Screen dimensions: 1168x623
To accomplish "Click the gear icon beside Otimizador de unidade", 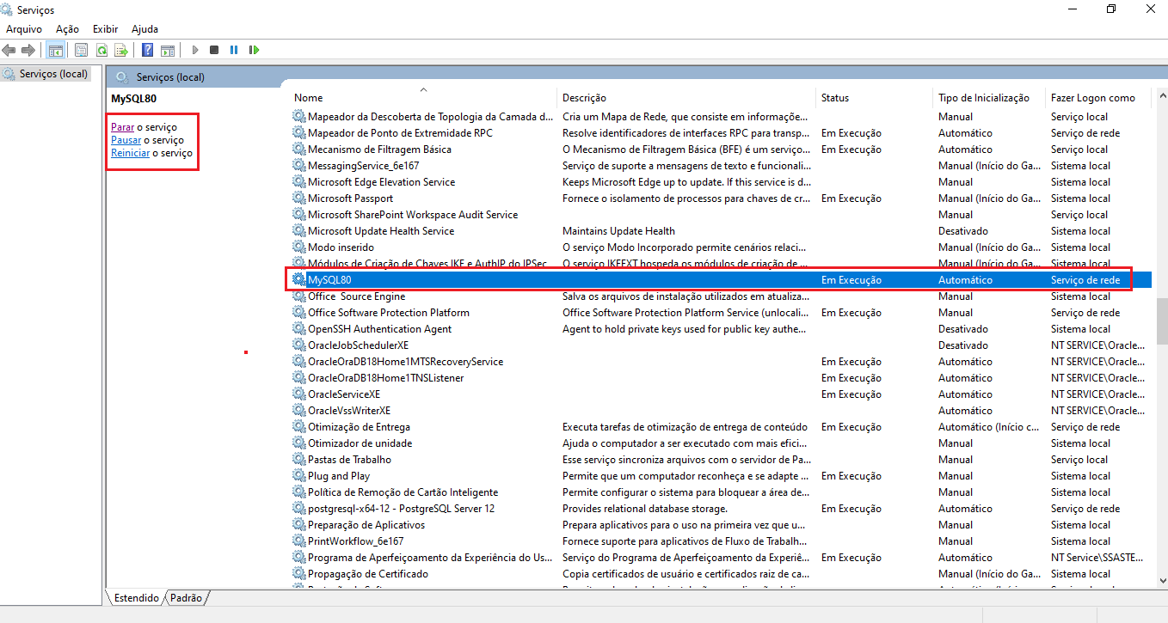I will [298, 443].
